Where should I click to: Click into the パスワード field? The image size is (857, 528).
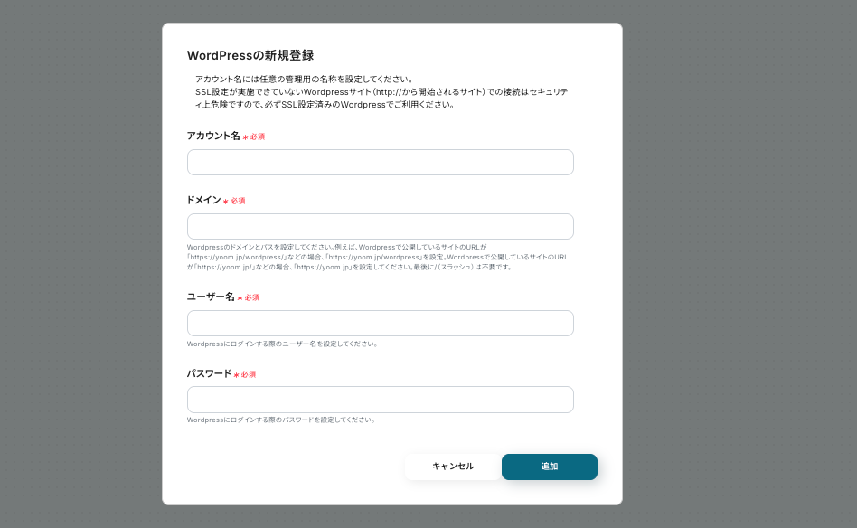click(380, 400)
